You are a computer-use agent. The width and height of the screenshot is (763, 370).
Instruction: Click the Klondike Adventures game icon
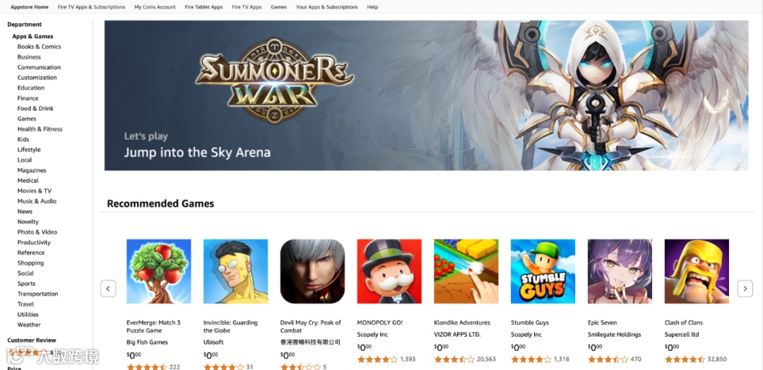tap(466, 271)
